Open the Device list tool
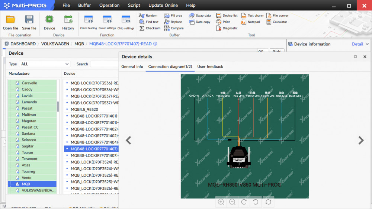The width and height of the screenshot is (372, 209). [227, 15]
